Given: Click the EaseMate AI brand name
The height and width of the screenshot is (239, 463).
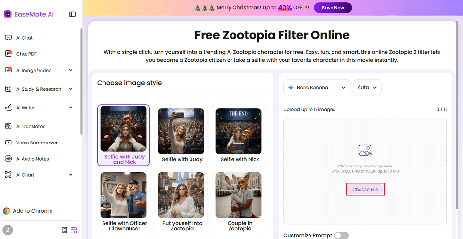Looking at the screenshot, I should [x=34, y=14].
